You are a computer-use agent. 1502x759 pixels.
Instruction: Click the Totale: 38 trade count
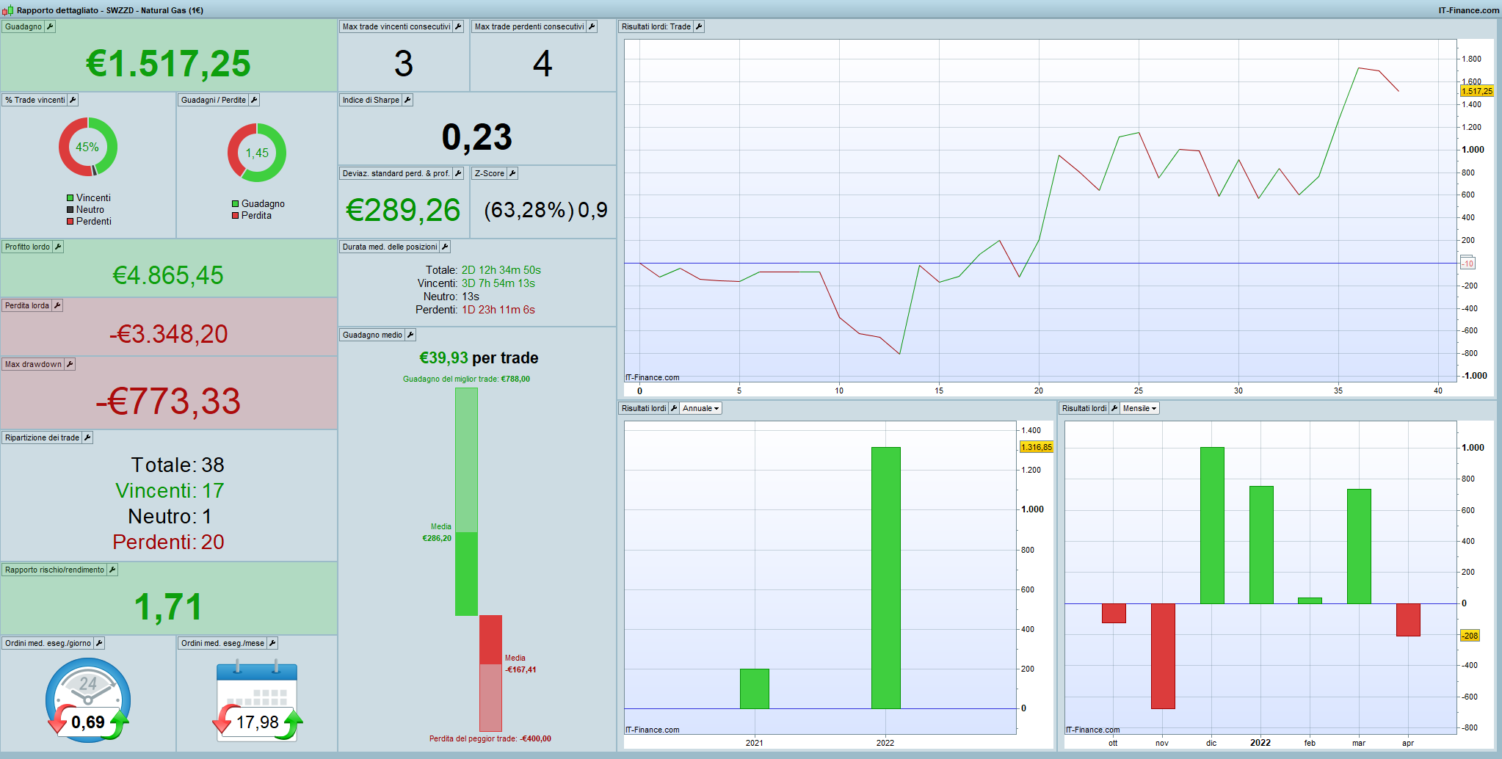pyautogui.click(x=178, y=465)
